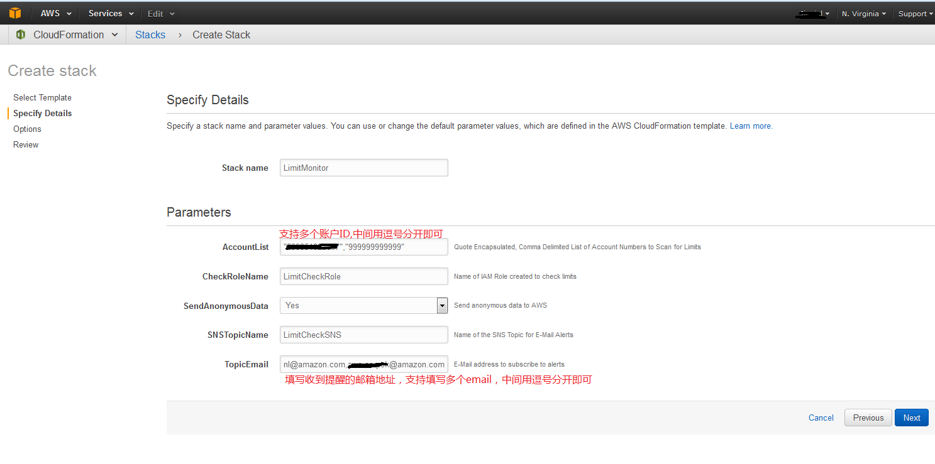Click the SNSTopicName input field
The height and width of the screenshot is (464, 935).
coord(364,335)
